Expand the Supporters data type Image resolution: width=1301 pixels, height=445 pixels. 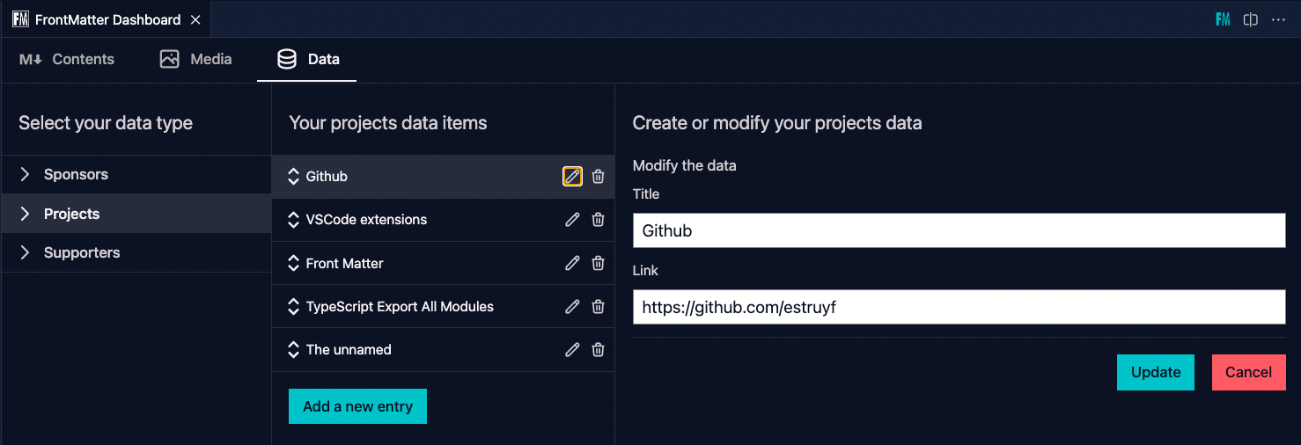point(25,252)
